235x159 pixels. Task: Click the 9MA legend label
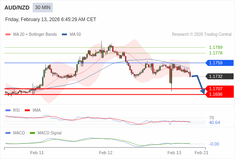pyautogui.click(x=37, y=111)
